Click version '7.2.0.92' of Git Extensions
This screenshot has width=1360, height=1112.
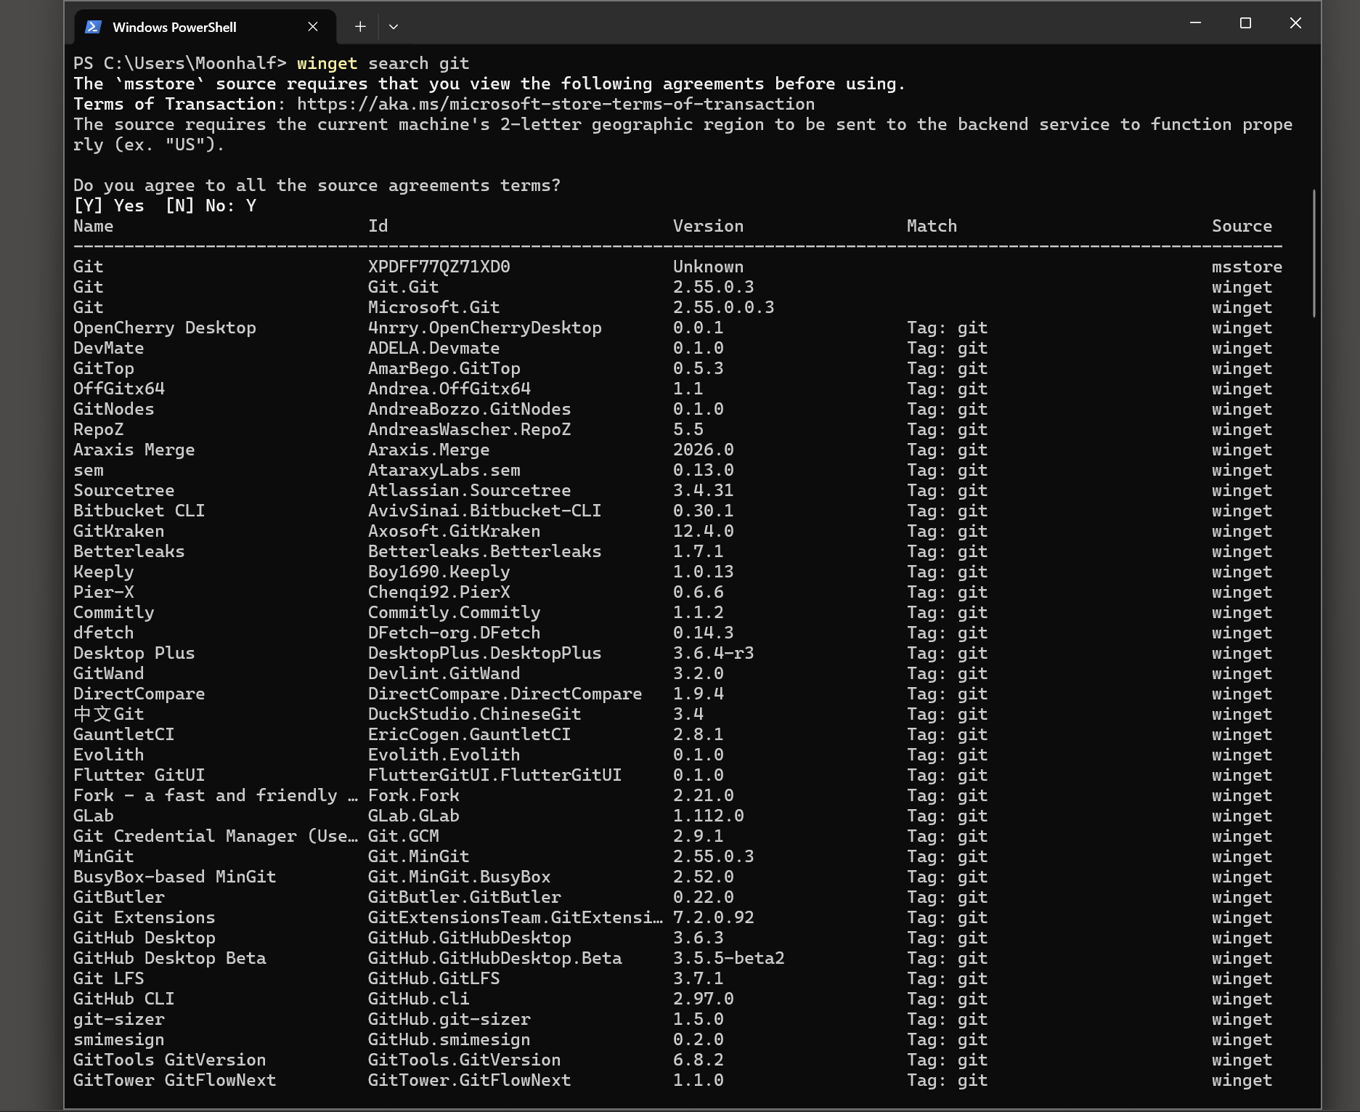713,917
